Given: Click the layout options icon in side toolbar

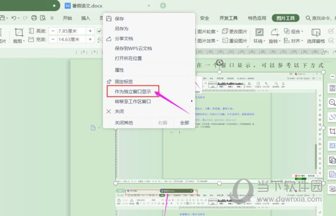Looking at the screenshot, I should [x=332, y=88].
